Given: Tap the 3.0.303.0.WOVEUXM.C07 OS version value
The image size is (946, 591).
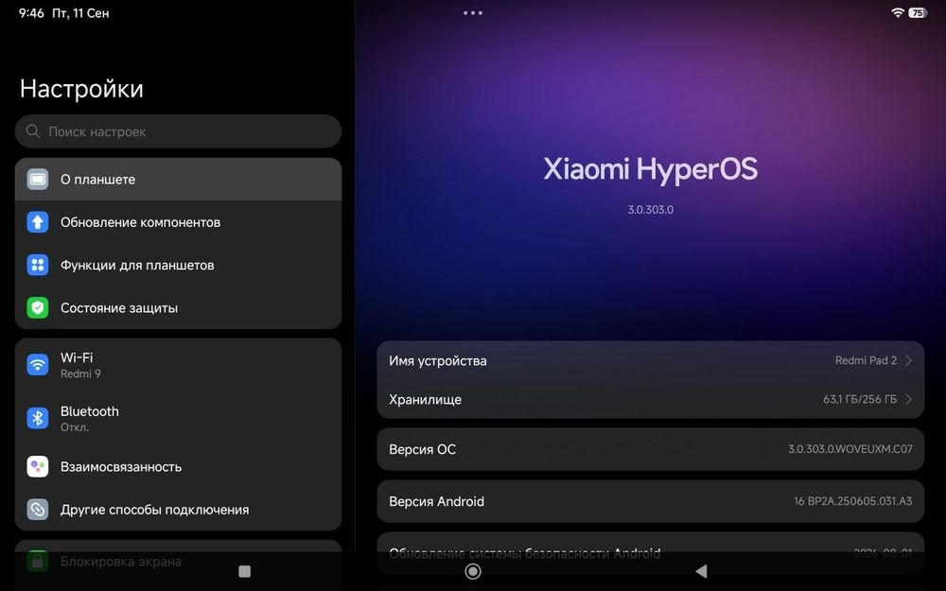Looking at the screenshot, I should coord(850,449).
